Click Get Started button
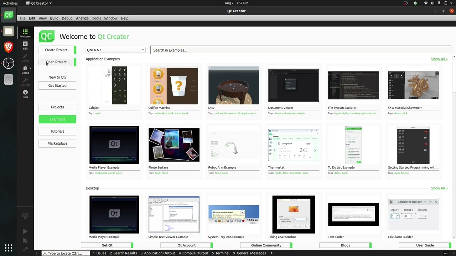Viewport: 456px width, 256px height. tap(57, 85)
